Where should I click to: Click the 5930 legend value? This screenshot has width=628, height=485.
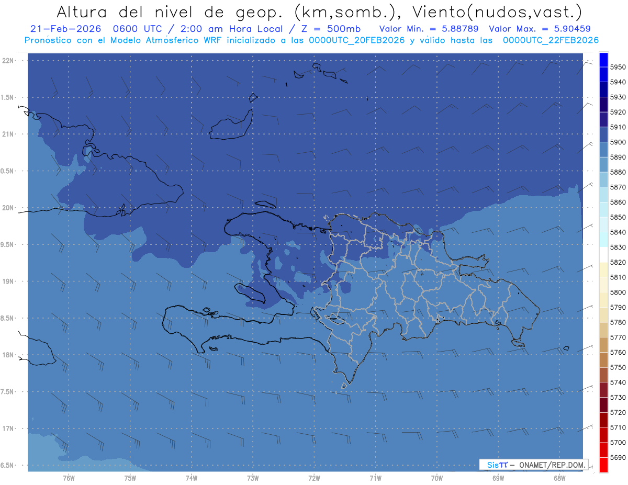pos(618,97)
